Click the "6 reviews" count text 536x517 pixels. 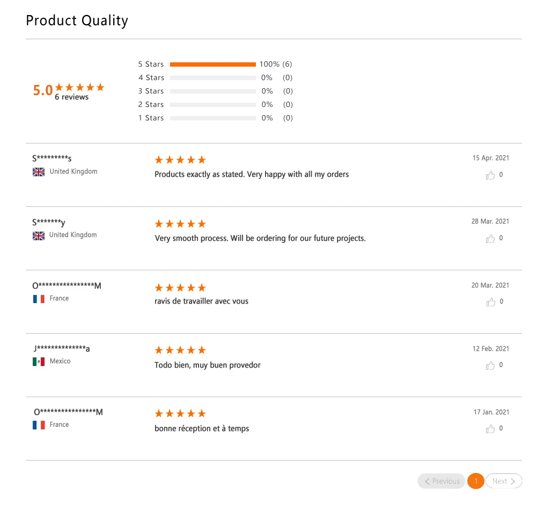point(72,97)
